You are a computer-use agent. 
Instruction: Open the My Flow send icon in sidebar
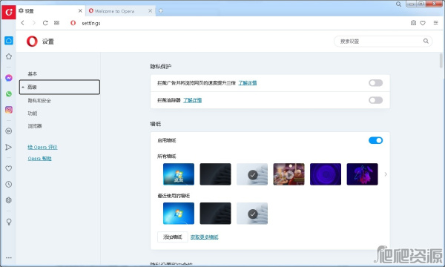pyautogui.click(x=9, y=147)
